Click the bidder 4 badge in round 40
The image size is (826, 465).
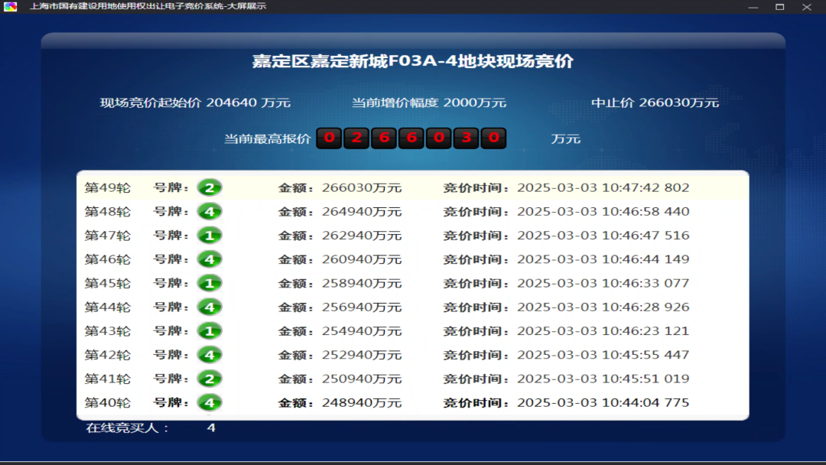point(209,402)
